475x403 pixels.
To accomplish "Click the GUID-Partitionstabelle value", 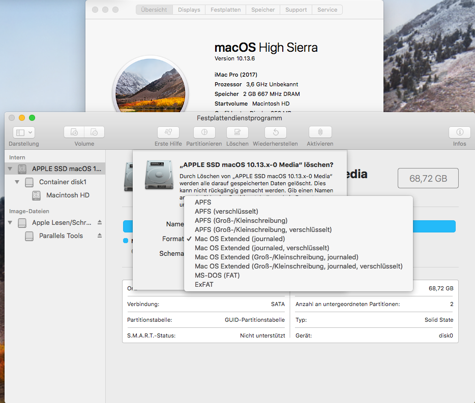I will tap(255, 320).
